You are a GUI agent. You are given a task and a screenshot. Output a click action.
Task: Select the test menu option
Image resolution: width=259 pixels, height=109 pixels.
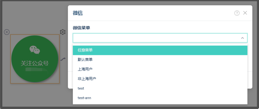(x=160, y=88)
